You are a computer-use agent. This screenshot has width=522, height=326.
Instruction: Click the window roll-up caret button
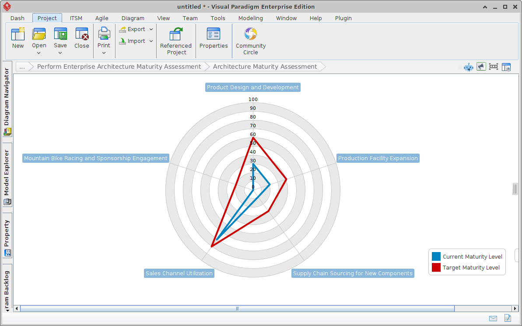[x=485, y=7]
